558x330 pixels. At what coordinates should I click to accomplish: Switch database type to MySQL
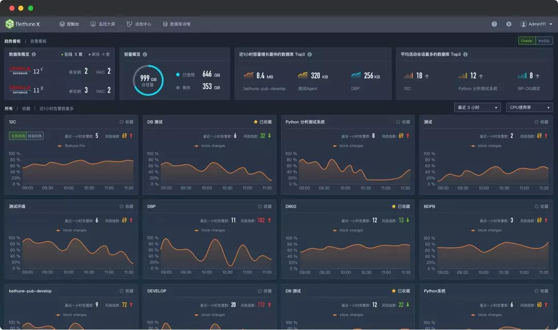pyautogui.click(x=544, y=41)
